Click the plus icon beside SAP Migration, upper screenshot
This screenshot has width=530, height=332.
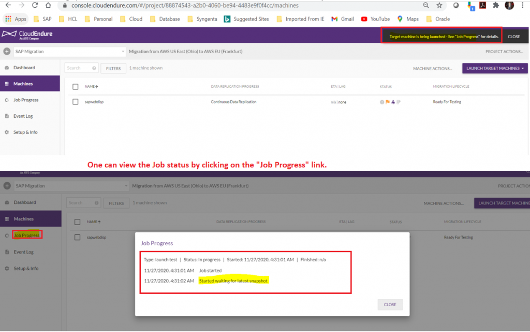7,51
